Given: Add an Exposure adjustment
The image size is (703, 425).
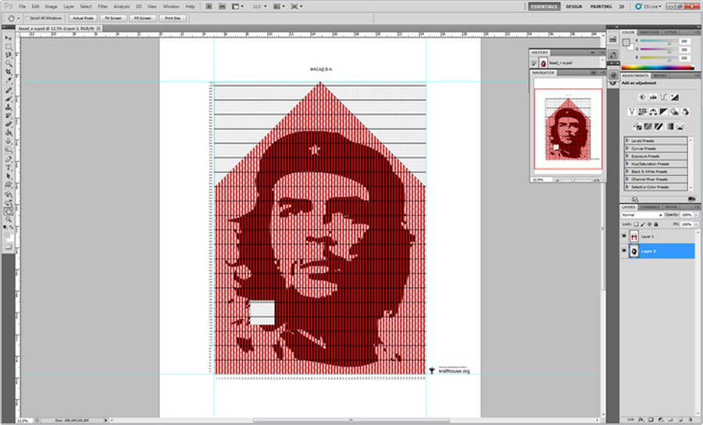Looking at the screenshot, I should (675, 98).
